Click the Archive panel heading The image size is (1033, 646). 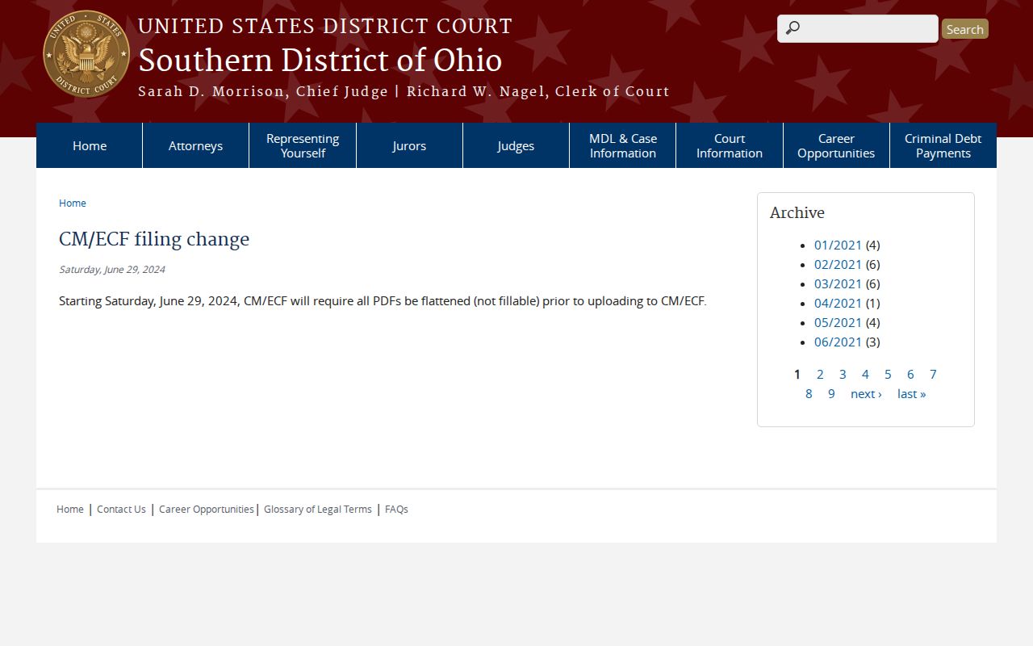797,212
